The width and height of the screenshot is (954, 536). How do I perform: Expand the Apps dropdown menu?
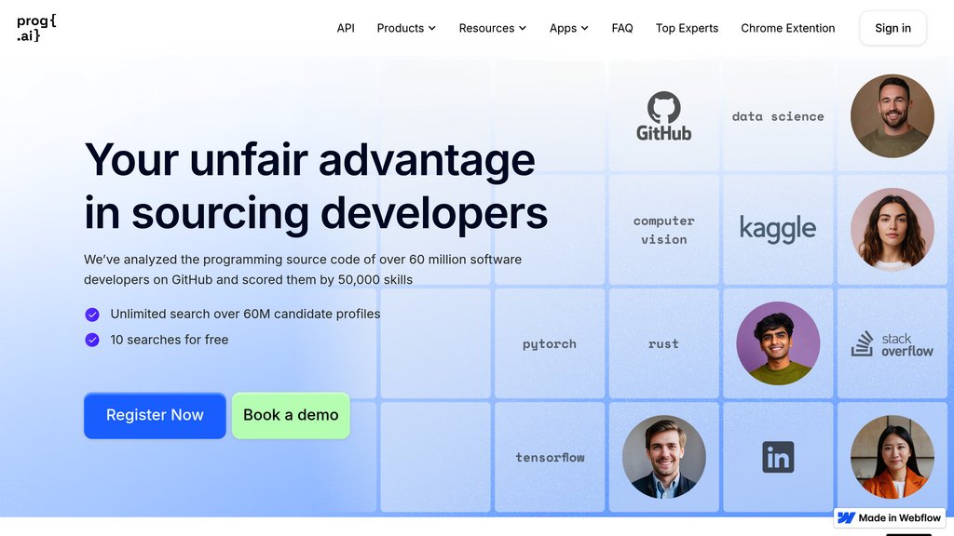click(x=568, y=28)
